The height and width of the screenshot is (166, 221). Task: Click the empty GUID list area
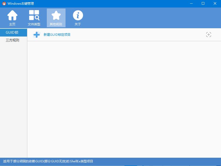pos(124,98)
